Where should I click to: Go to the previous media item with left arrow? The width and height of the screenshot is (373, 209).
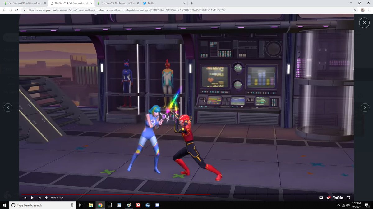pos(8,107)
